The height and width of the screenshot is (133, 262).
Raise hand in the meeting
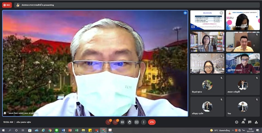130,122
